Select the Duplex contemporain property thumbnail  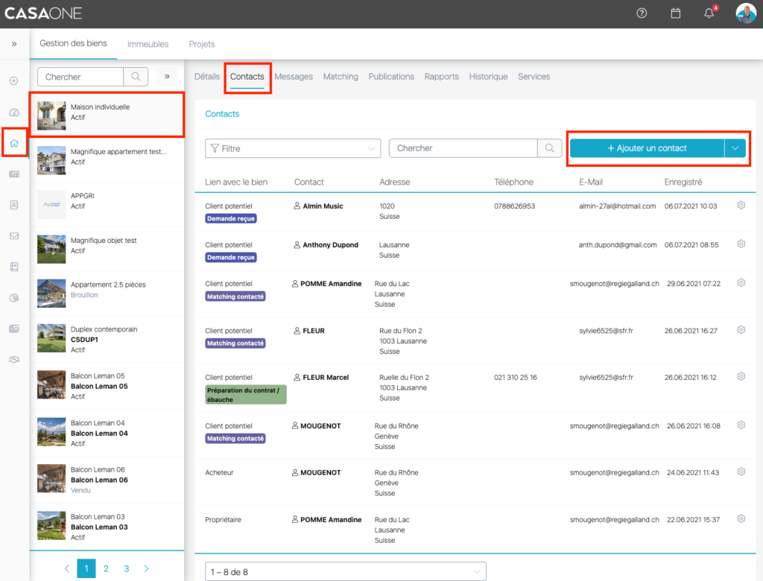coord(51,339)
